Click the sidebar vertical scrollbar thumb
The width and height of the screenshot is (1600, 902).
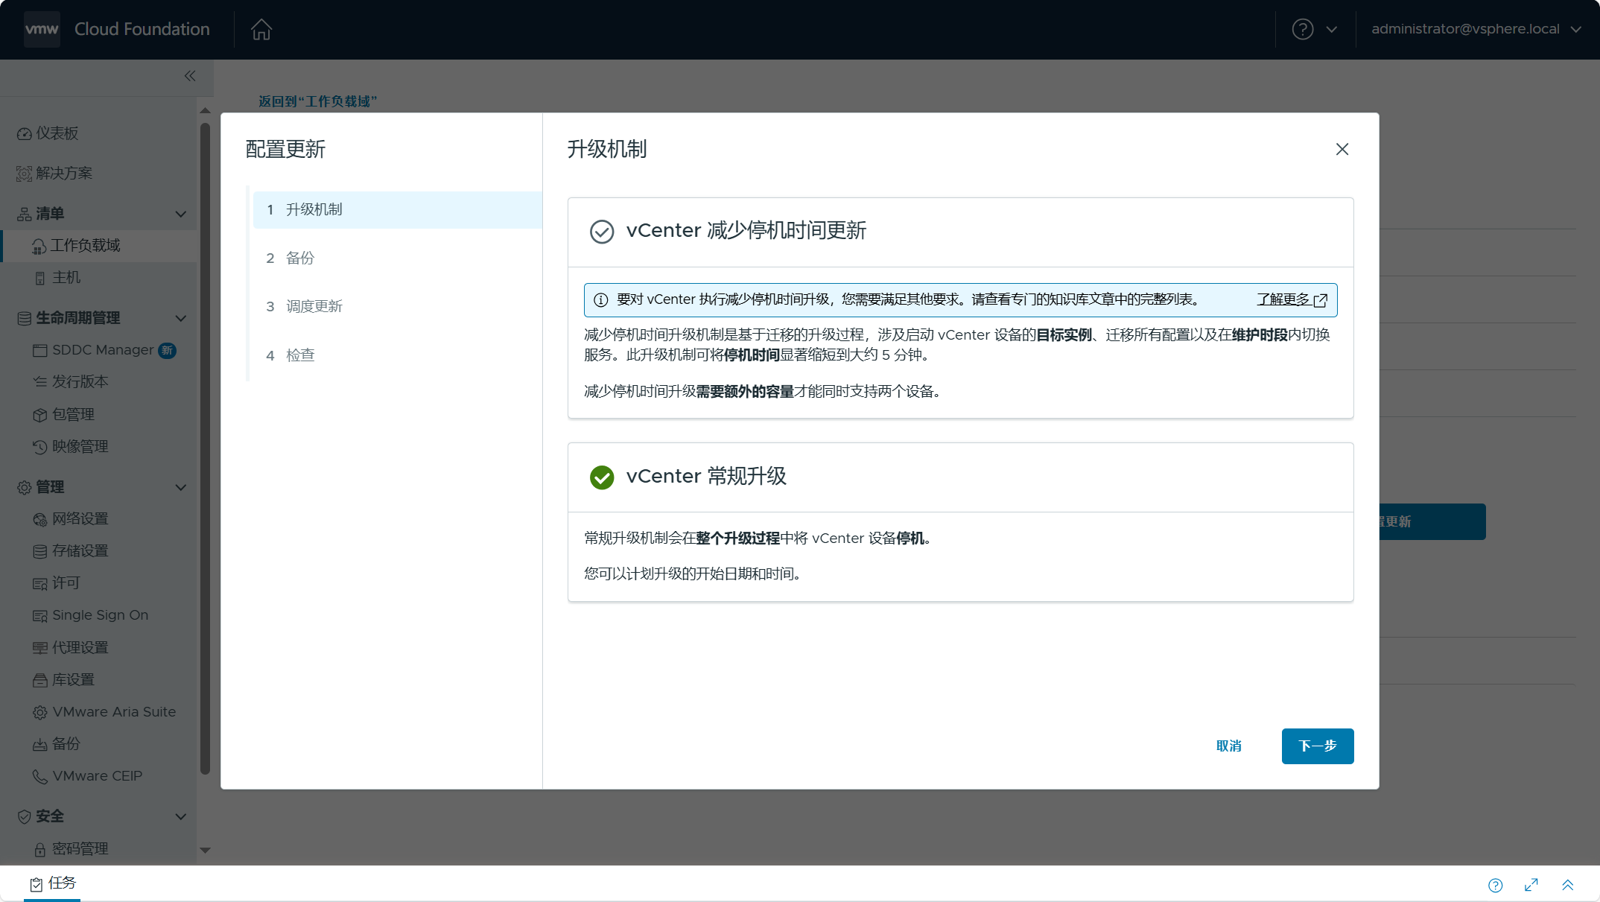[x=206, y=447]
